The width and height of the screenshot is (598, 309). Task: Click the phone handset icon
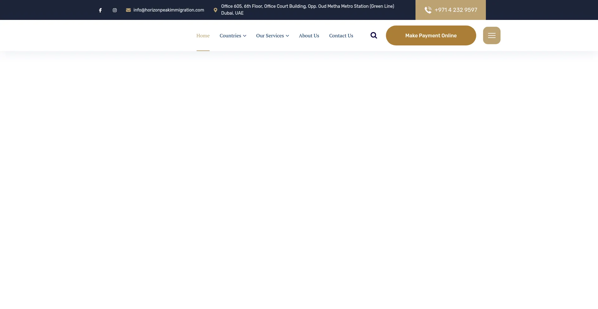(x=428, y=10)
